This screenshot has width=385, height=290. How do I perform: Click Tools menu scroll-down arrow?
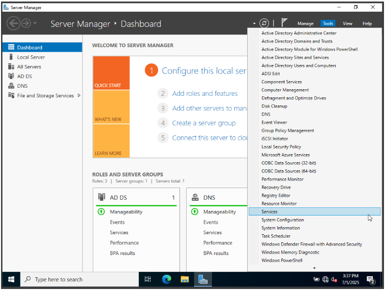click(x=314, y=268)
